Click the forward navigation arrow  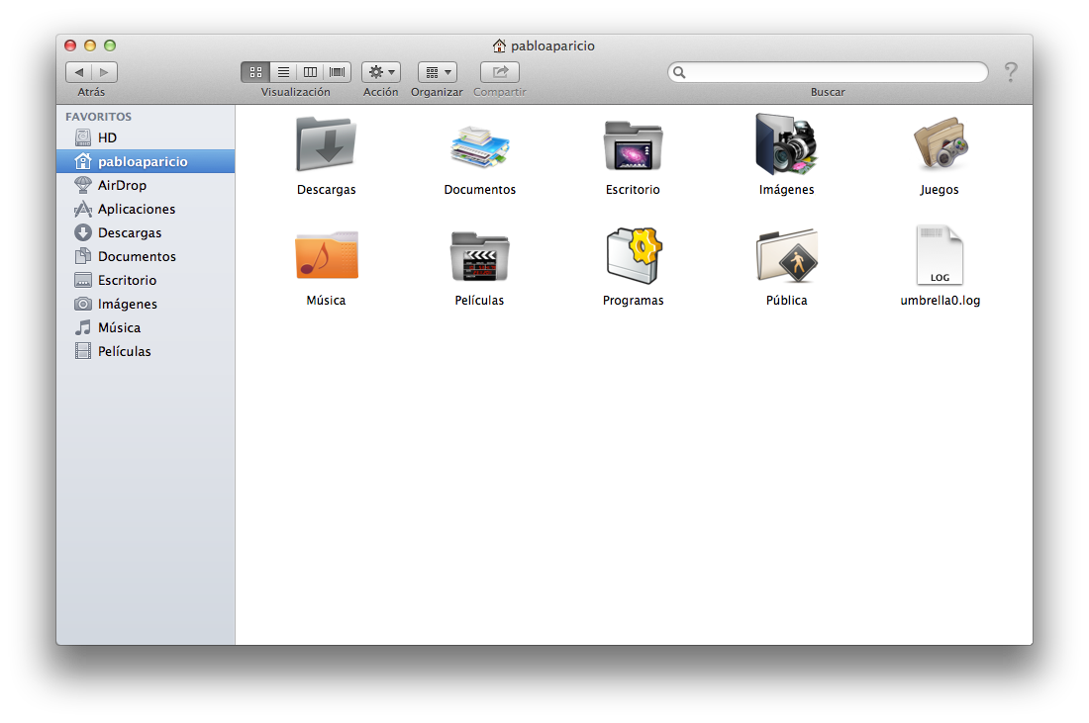[105, 72]
